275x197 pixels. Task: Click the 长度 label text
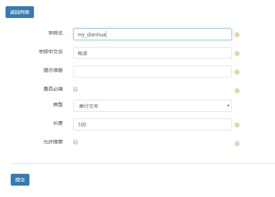(58, 123)
